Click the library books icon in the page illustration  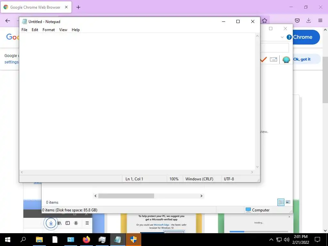(x=59, y=223)
